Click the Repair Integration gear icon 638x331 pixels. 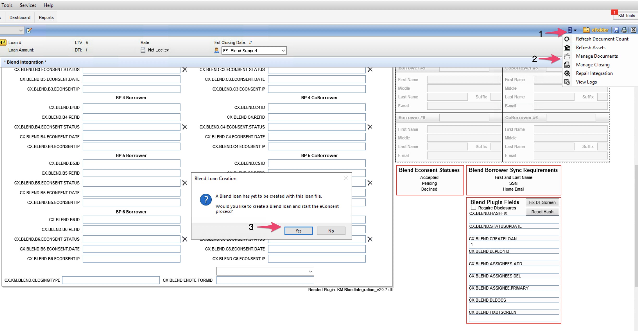(x=567, y=73)
